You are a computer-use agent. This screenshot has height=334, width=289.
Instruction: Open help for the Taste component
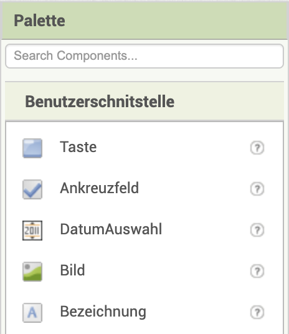click(257, 148)
